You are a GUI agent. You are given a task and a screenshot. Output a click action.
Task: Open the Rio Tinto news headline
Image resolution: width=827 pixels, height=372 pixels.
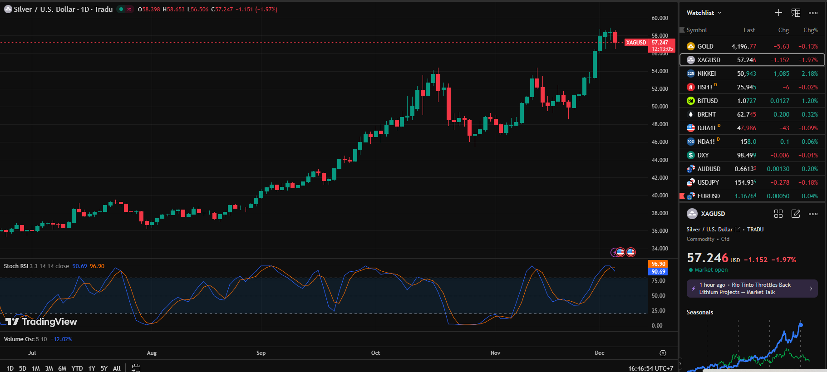[752, 289]
